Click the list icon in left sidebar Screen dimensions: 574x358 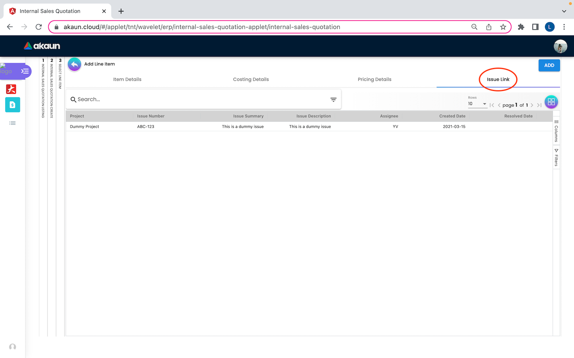pos(12,123)
